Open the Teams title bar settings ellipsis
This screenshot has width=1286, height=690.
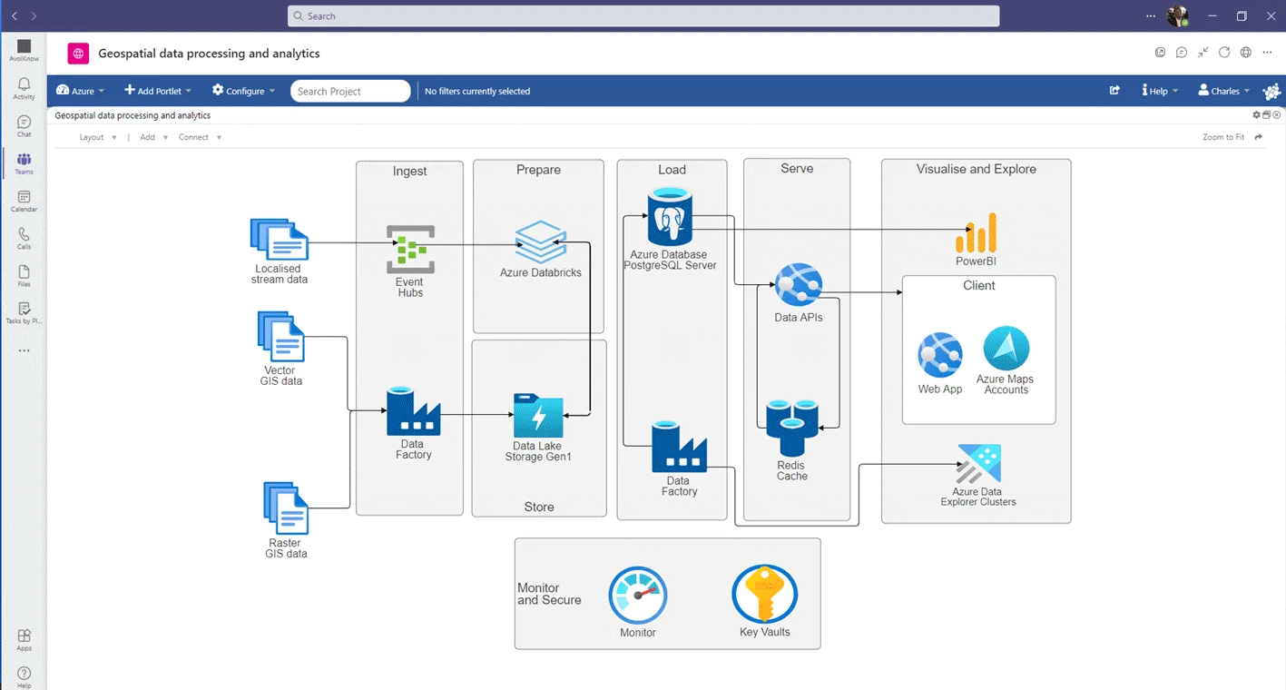[x=1151, y=16]
